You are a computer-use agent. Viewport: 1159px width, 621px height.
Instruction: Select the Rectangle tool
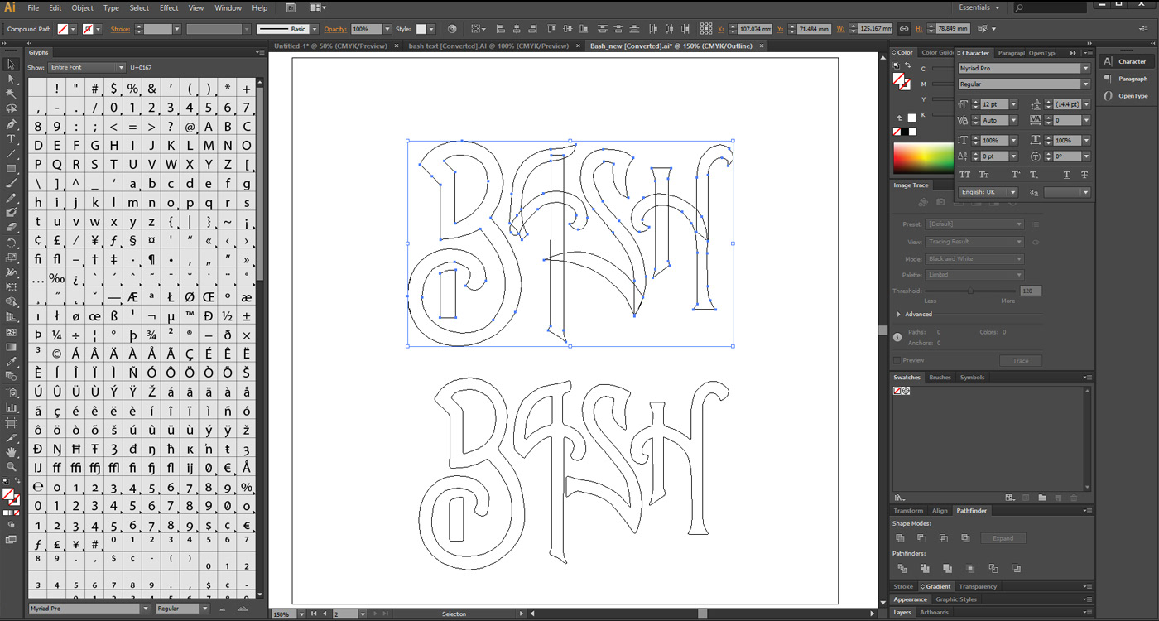point(11,168)
